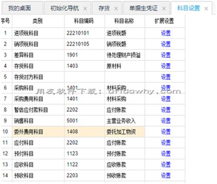Select the 暂估应付款科目 category cell
This screenshot has width=217, height=184.
point(38,110)
